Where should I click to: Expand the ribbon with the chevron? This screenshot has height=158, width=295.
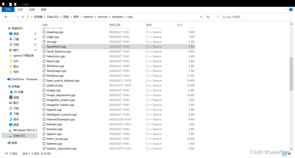tap(286, 10)
